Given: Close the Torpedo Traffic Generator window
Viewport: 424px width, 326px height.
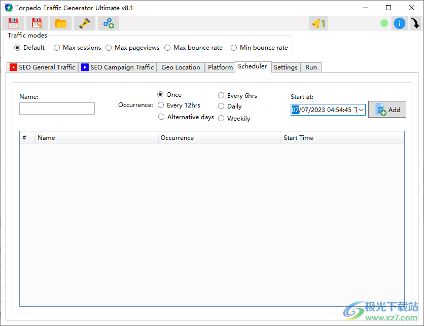Looking at the screenshot, I should (x=412, y=8).
